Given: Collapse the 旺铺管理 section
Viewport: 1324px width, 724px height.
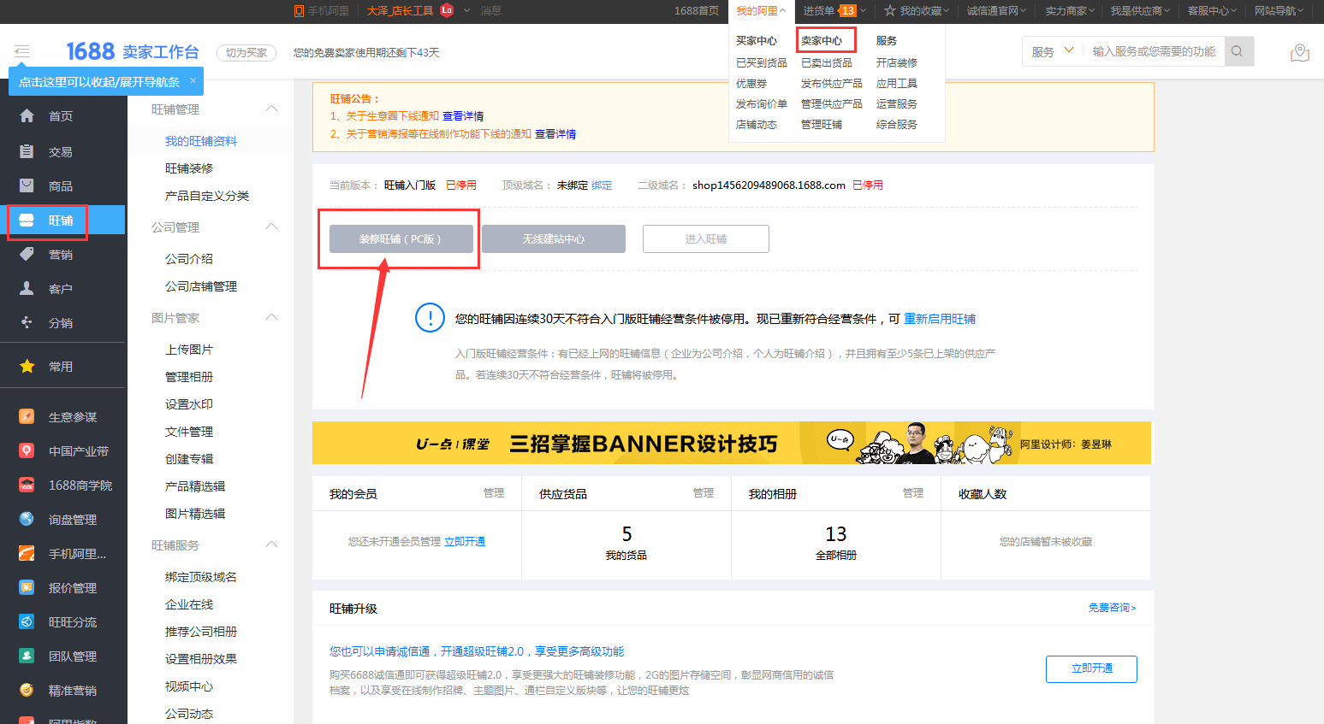Looking at the screenshot, I should (x=272, y=109).
